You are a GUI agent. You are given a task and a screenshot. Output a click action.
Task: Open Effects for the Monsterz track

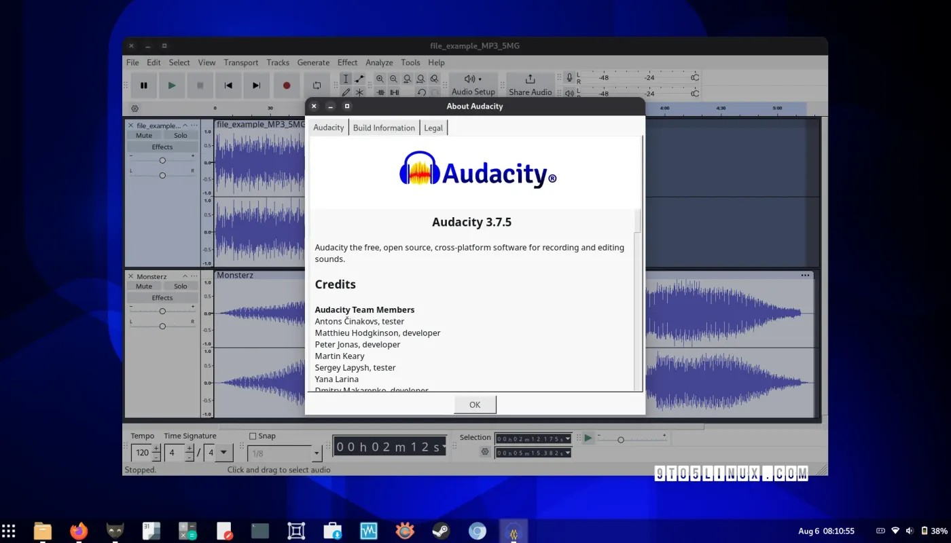click(162, 297)
